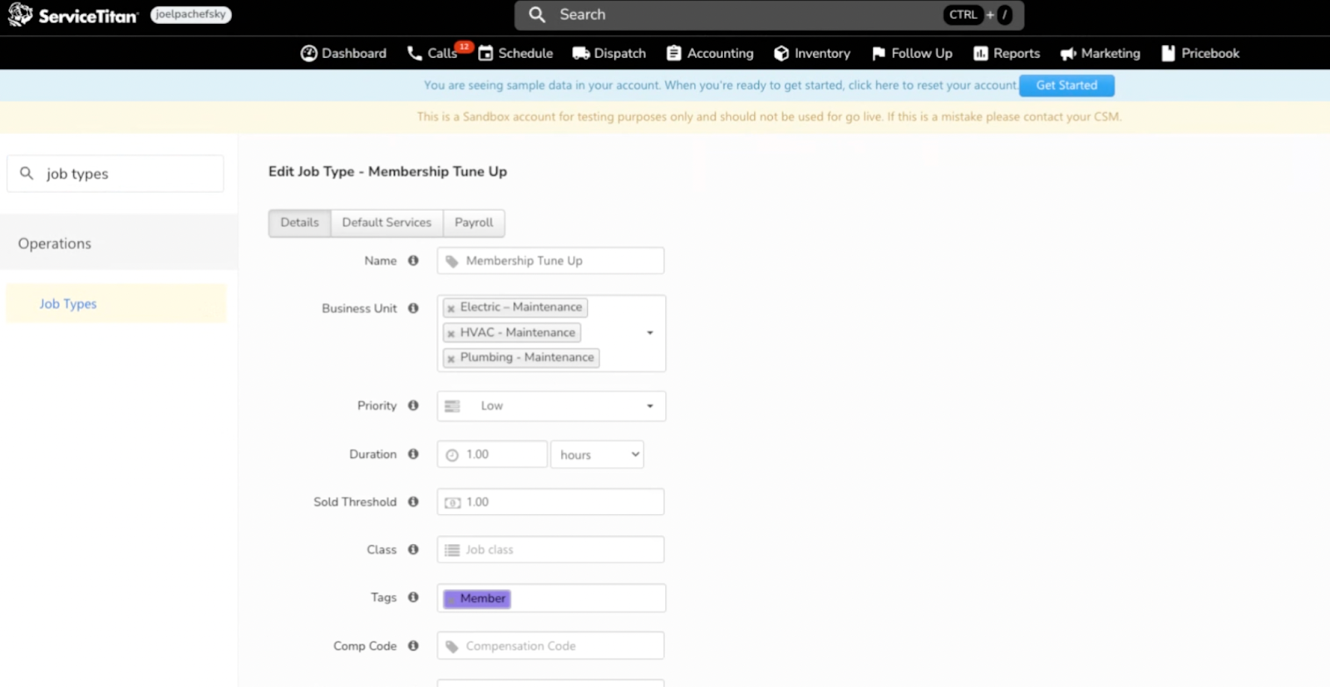The width and height of the screenshot is (1330, 687).
Task: Remove the HVAC - Maintenance business unit
Action: (x=451, y=333)
